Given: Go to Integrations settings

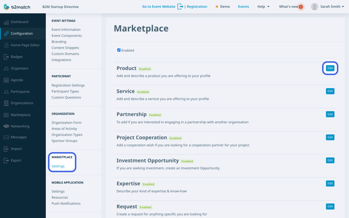Looking at the screenshot, I should pos(61,60).
